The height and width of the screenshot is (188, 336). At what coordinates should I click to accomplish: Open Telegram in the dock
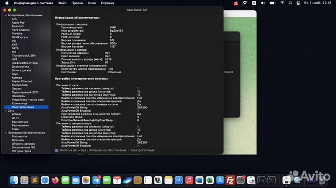(97, 180)
